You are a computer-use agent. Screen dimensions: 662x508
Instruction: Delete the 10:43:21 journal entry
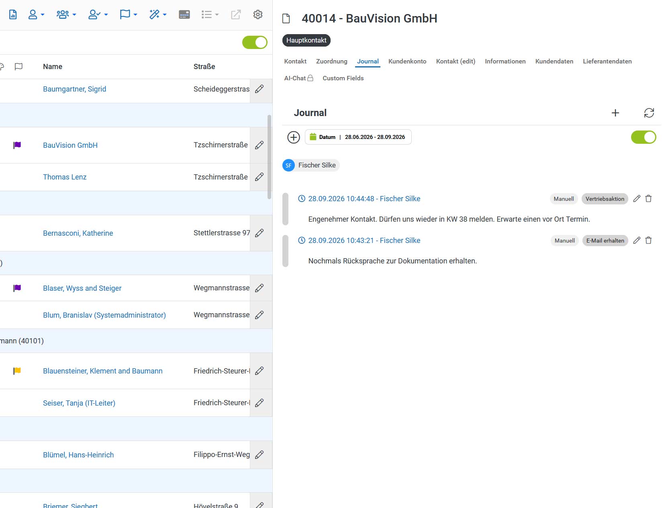(x=648, y=240)
